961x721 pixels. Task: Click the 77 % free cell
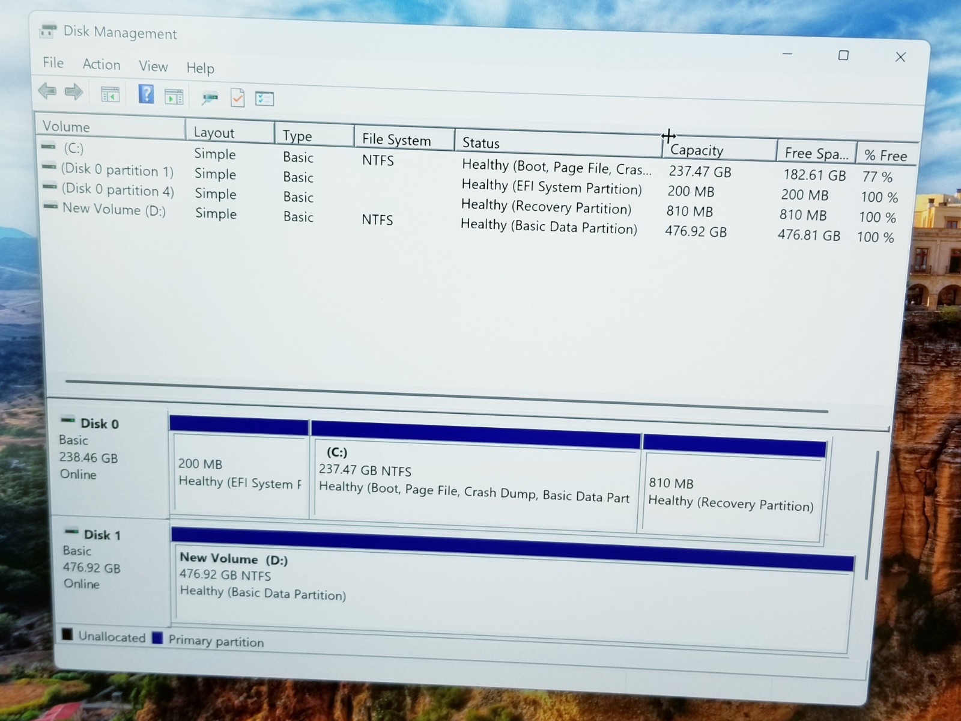click(x=878, y=177)
